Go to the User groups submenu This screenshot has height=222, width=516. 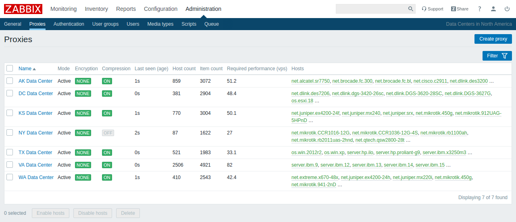click(105, 24)
